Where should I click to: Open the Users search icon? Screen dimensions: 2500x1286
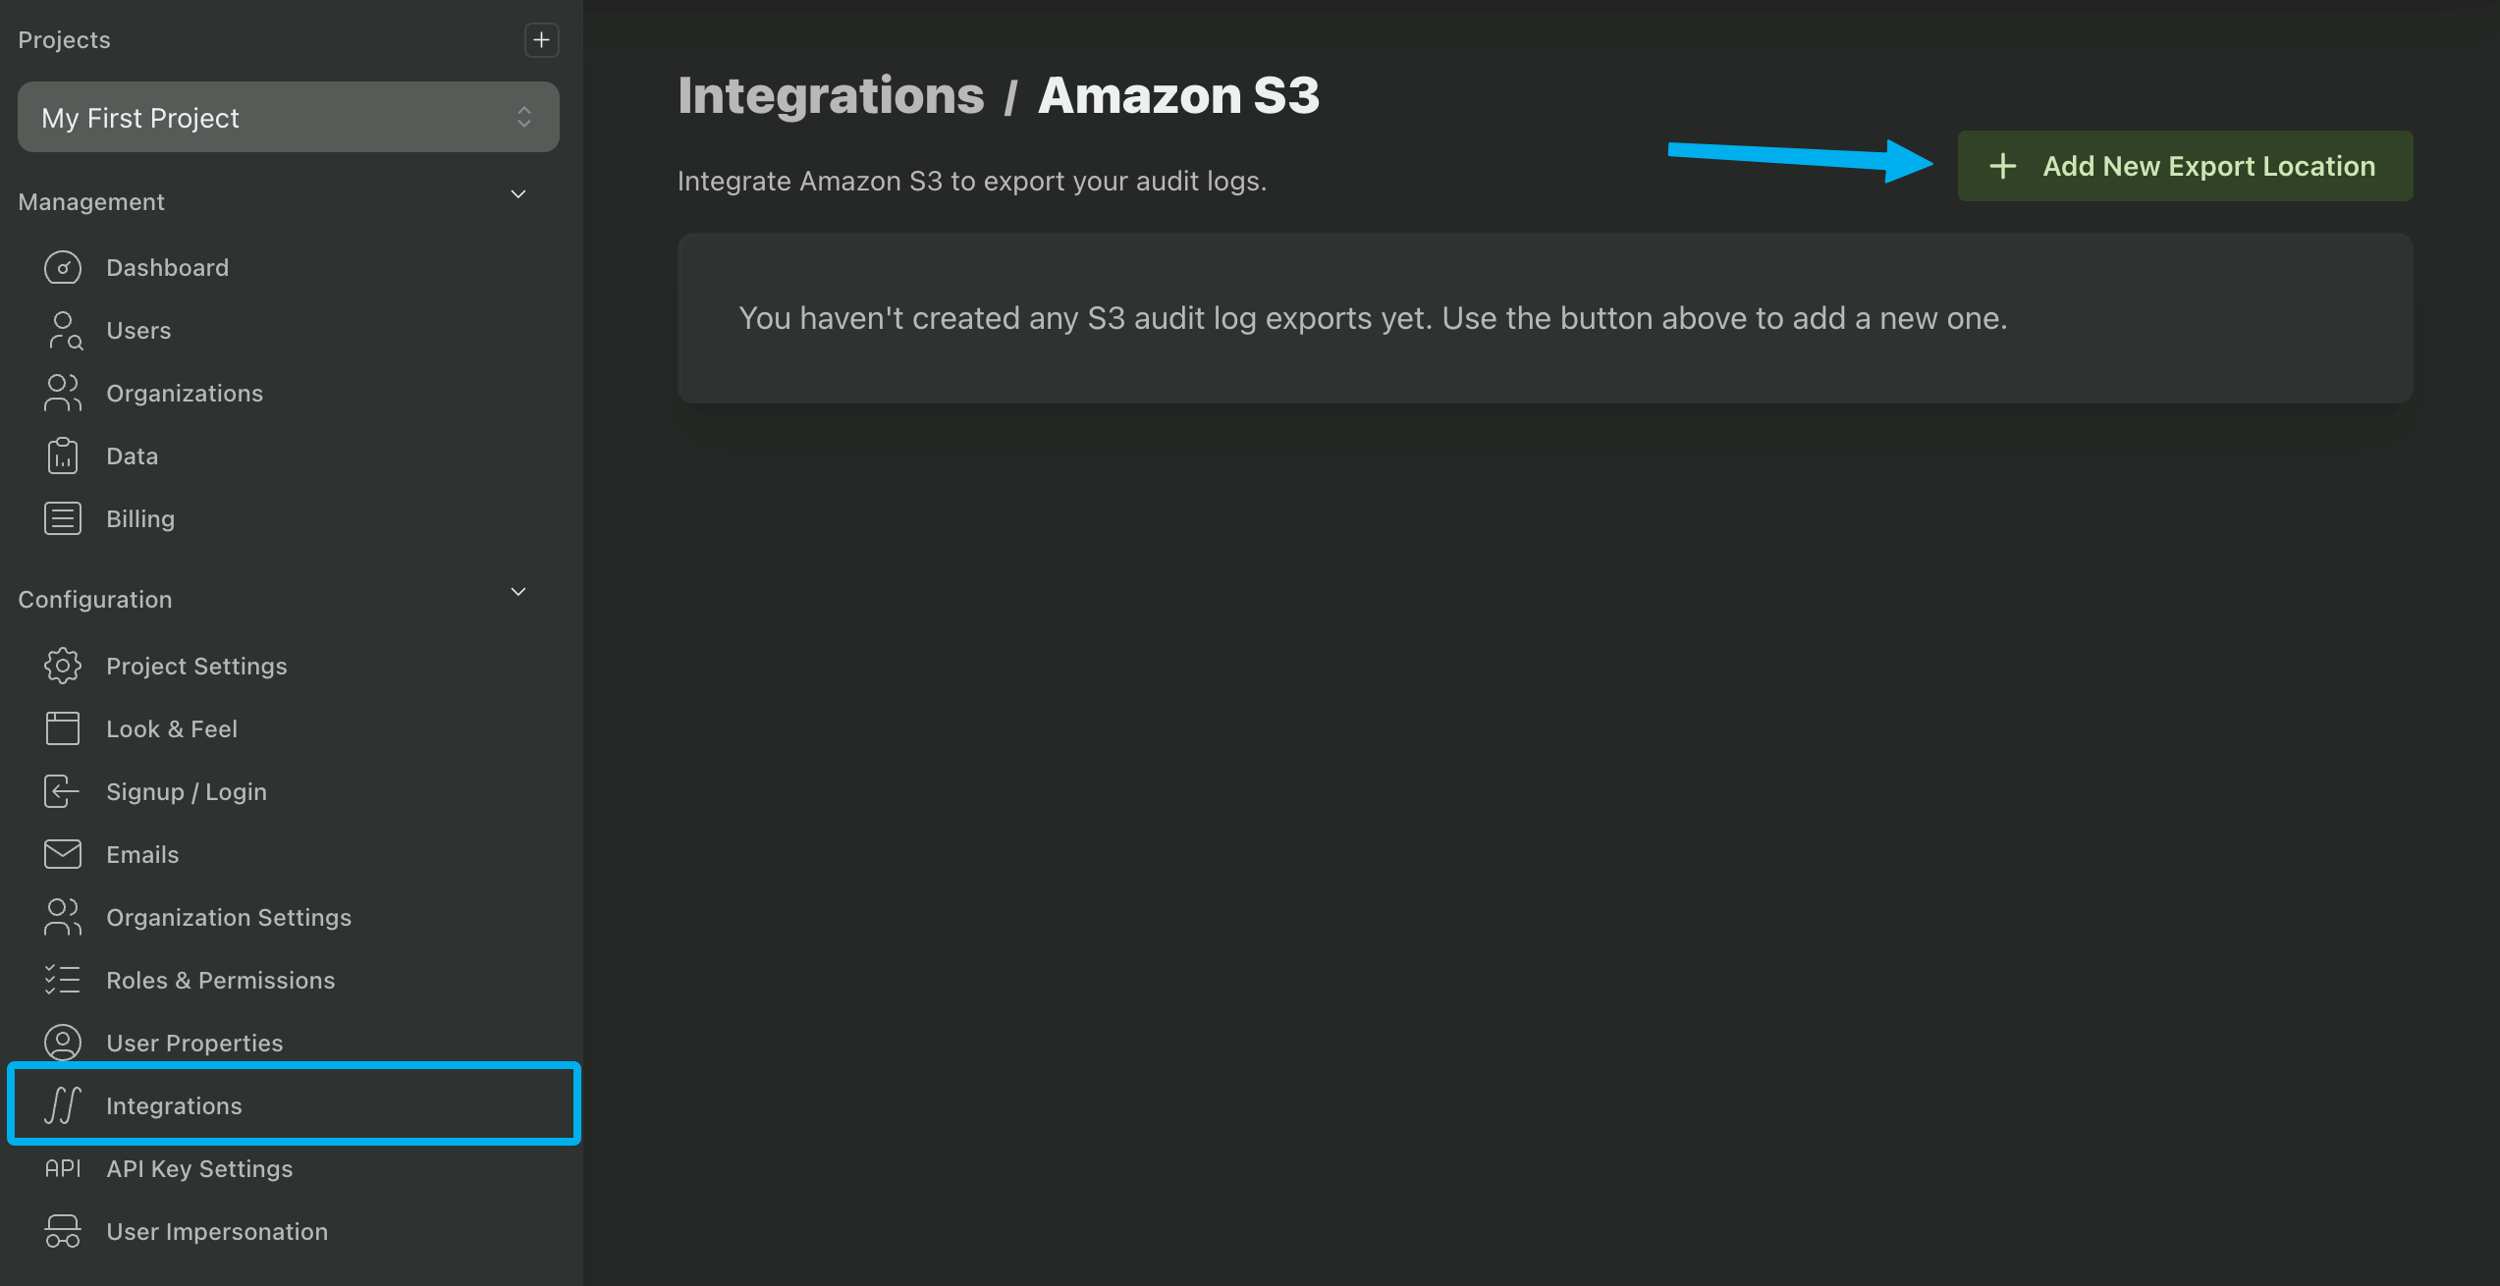point(65,330)
